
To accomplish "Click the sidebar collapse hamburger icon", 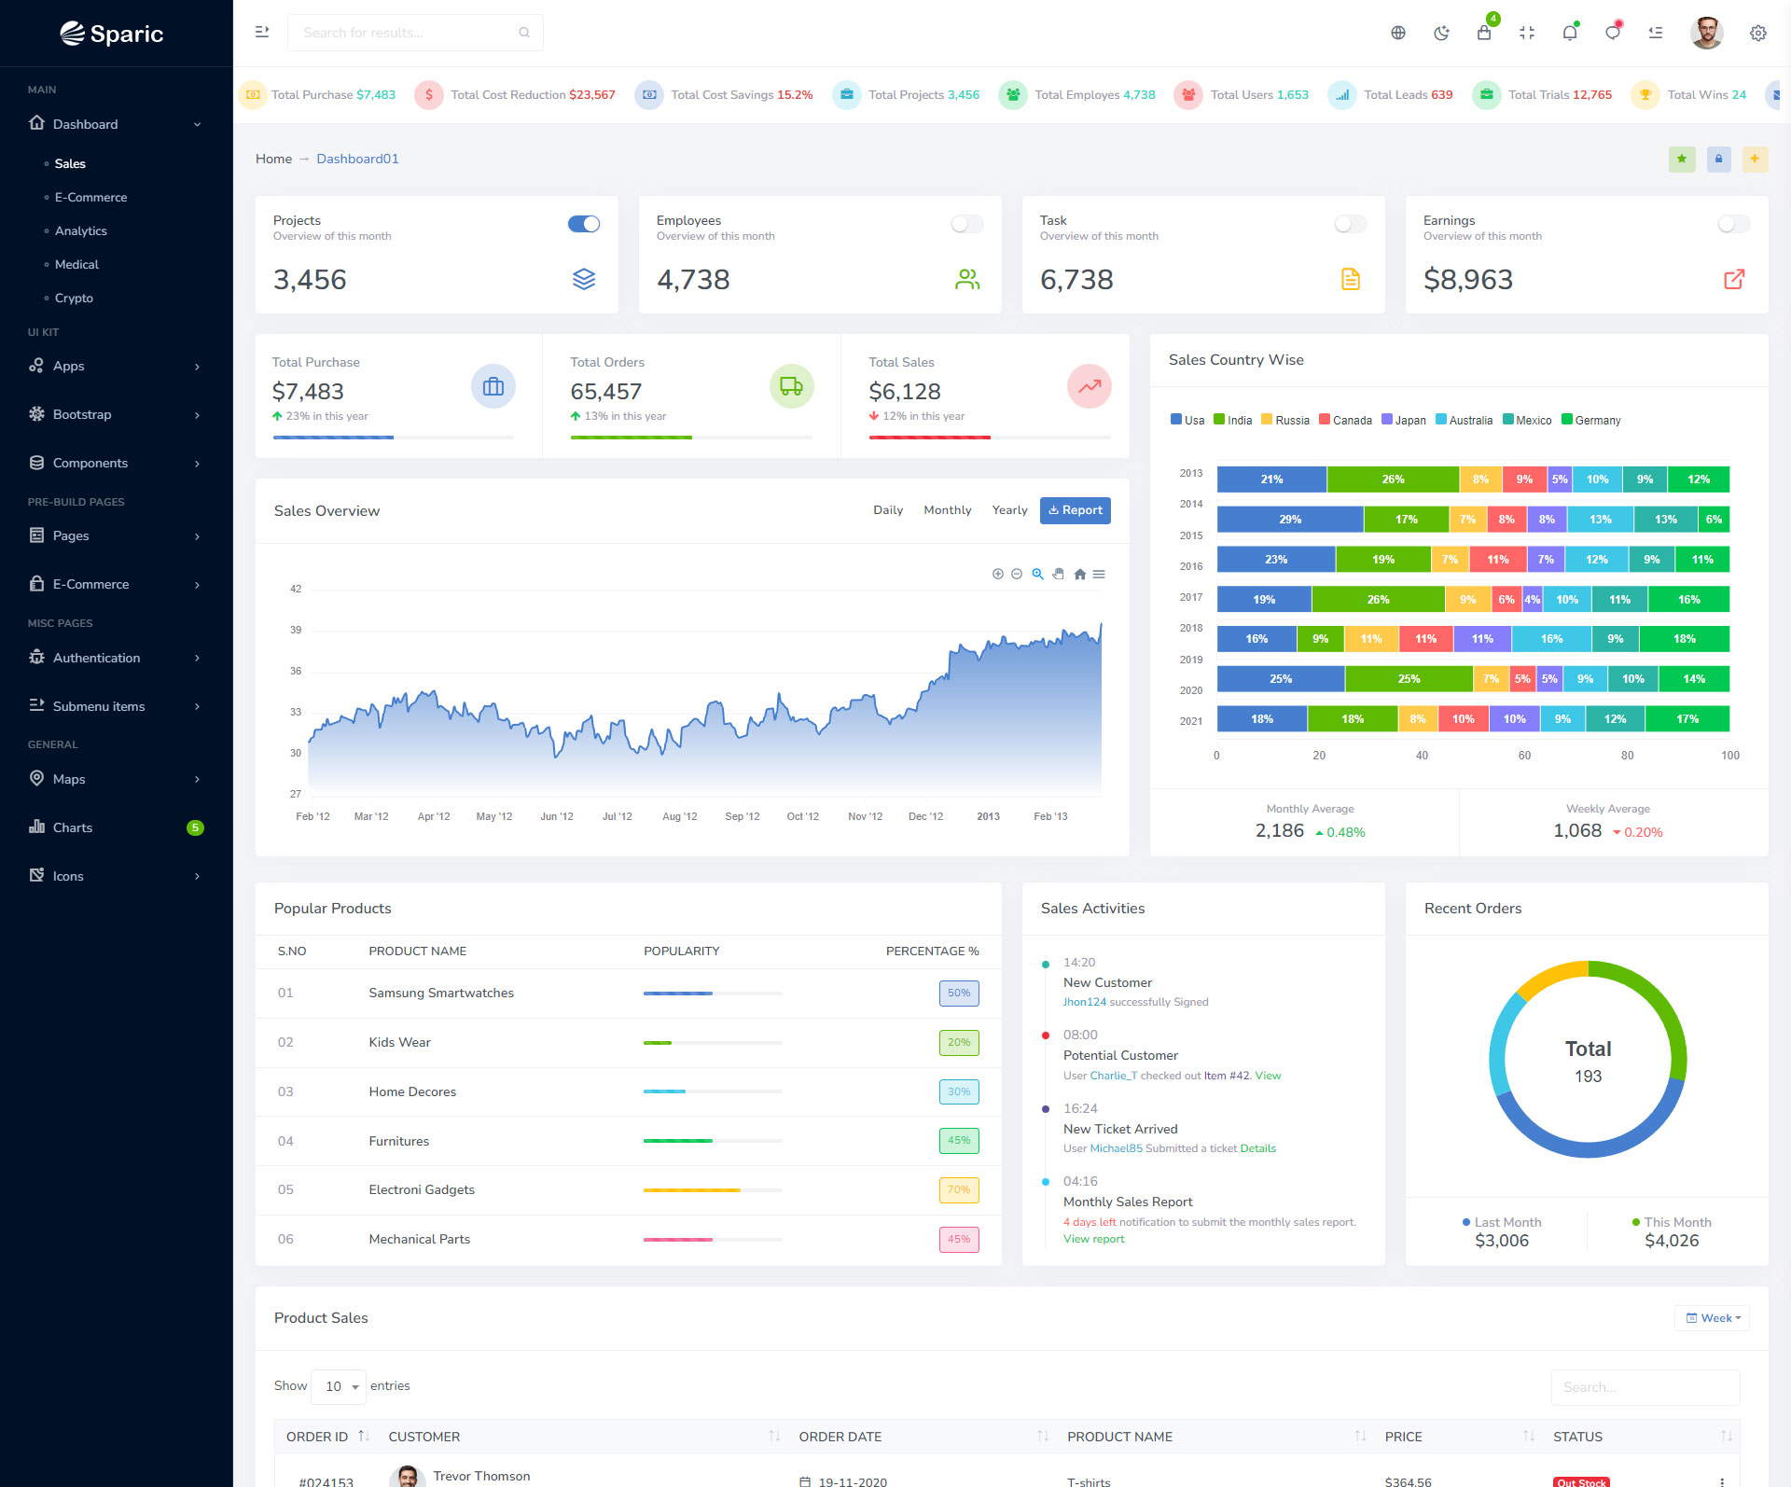I will [262, 33].
